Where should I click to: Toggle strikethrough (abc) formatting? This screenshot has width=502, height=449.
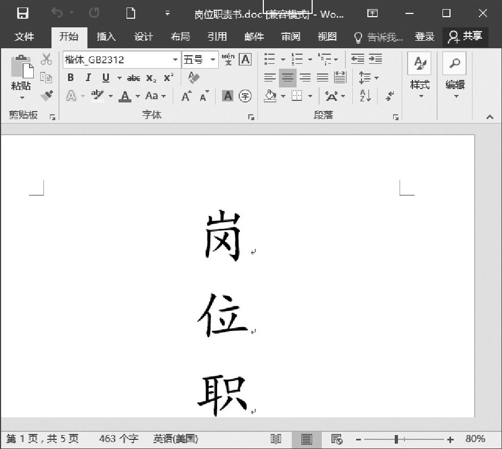tap(134, 78)
